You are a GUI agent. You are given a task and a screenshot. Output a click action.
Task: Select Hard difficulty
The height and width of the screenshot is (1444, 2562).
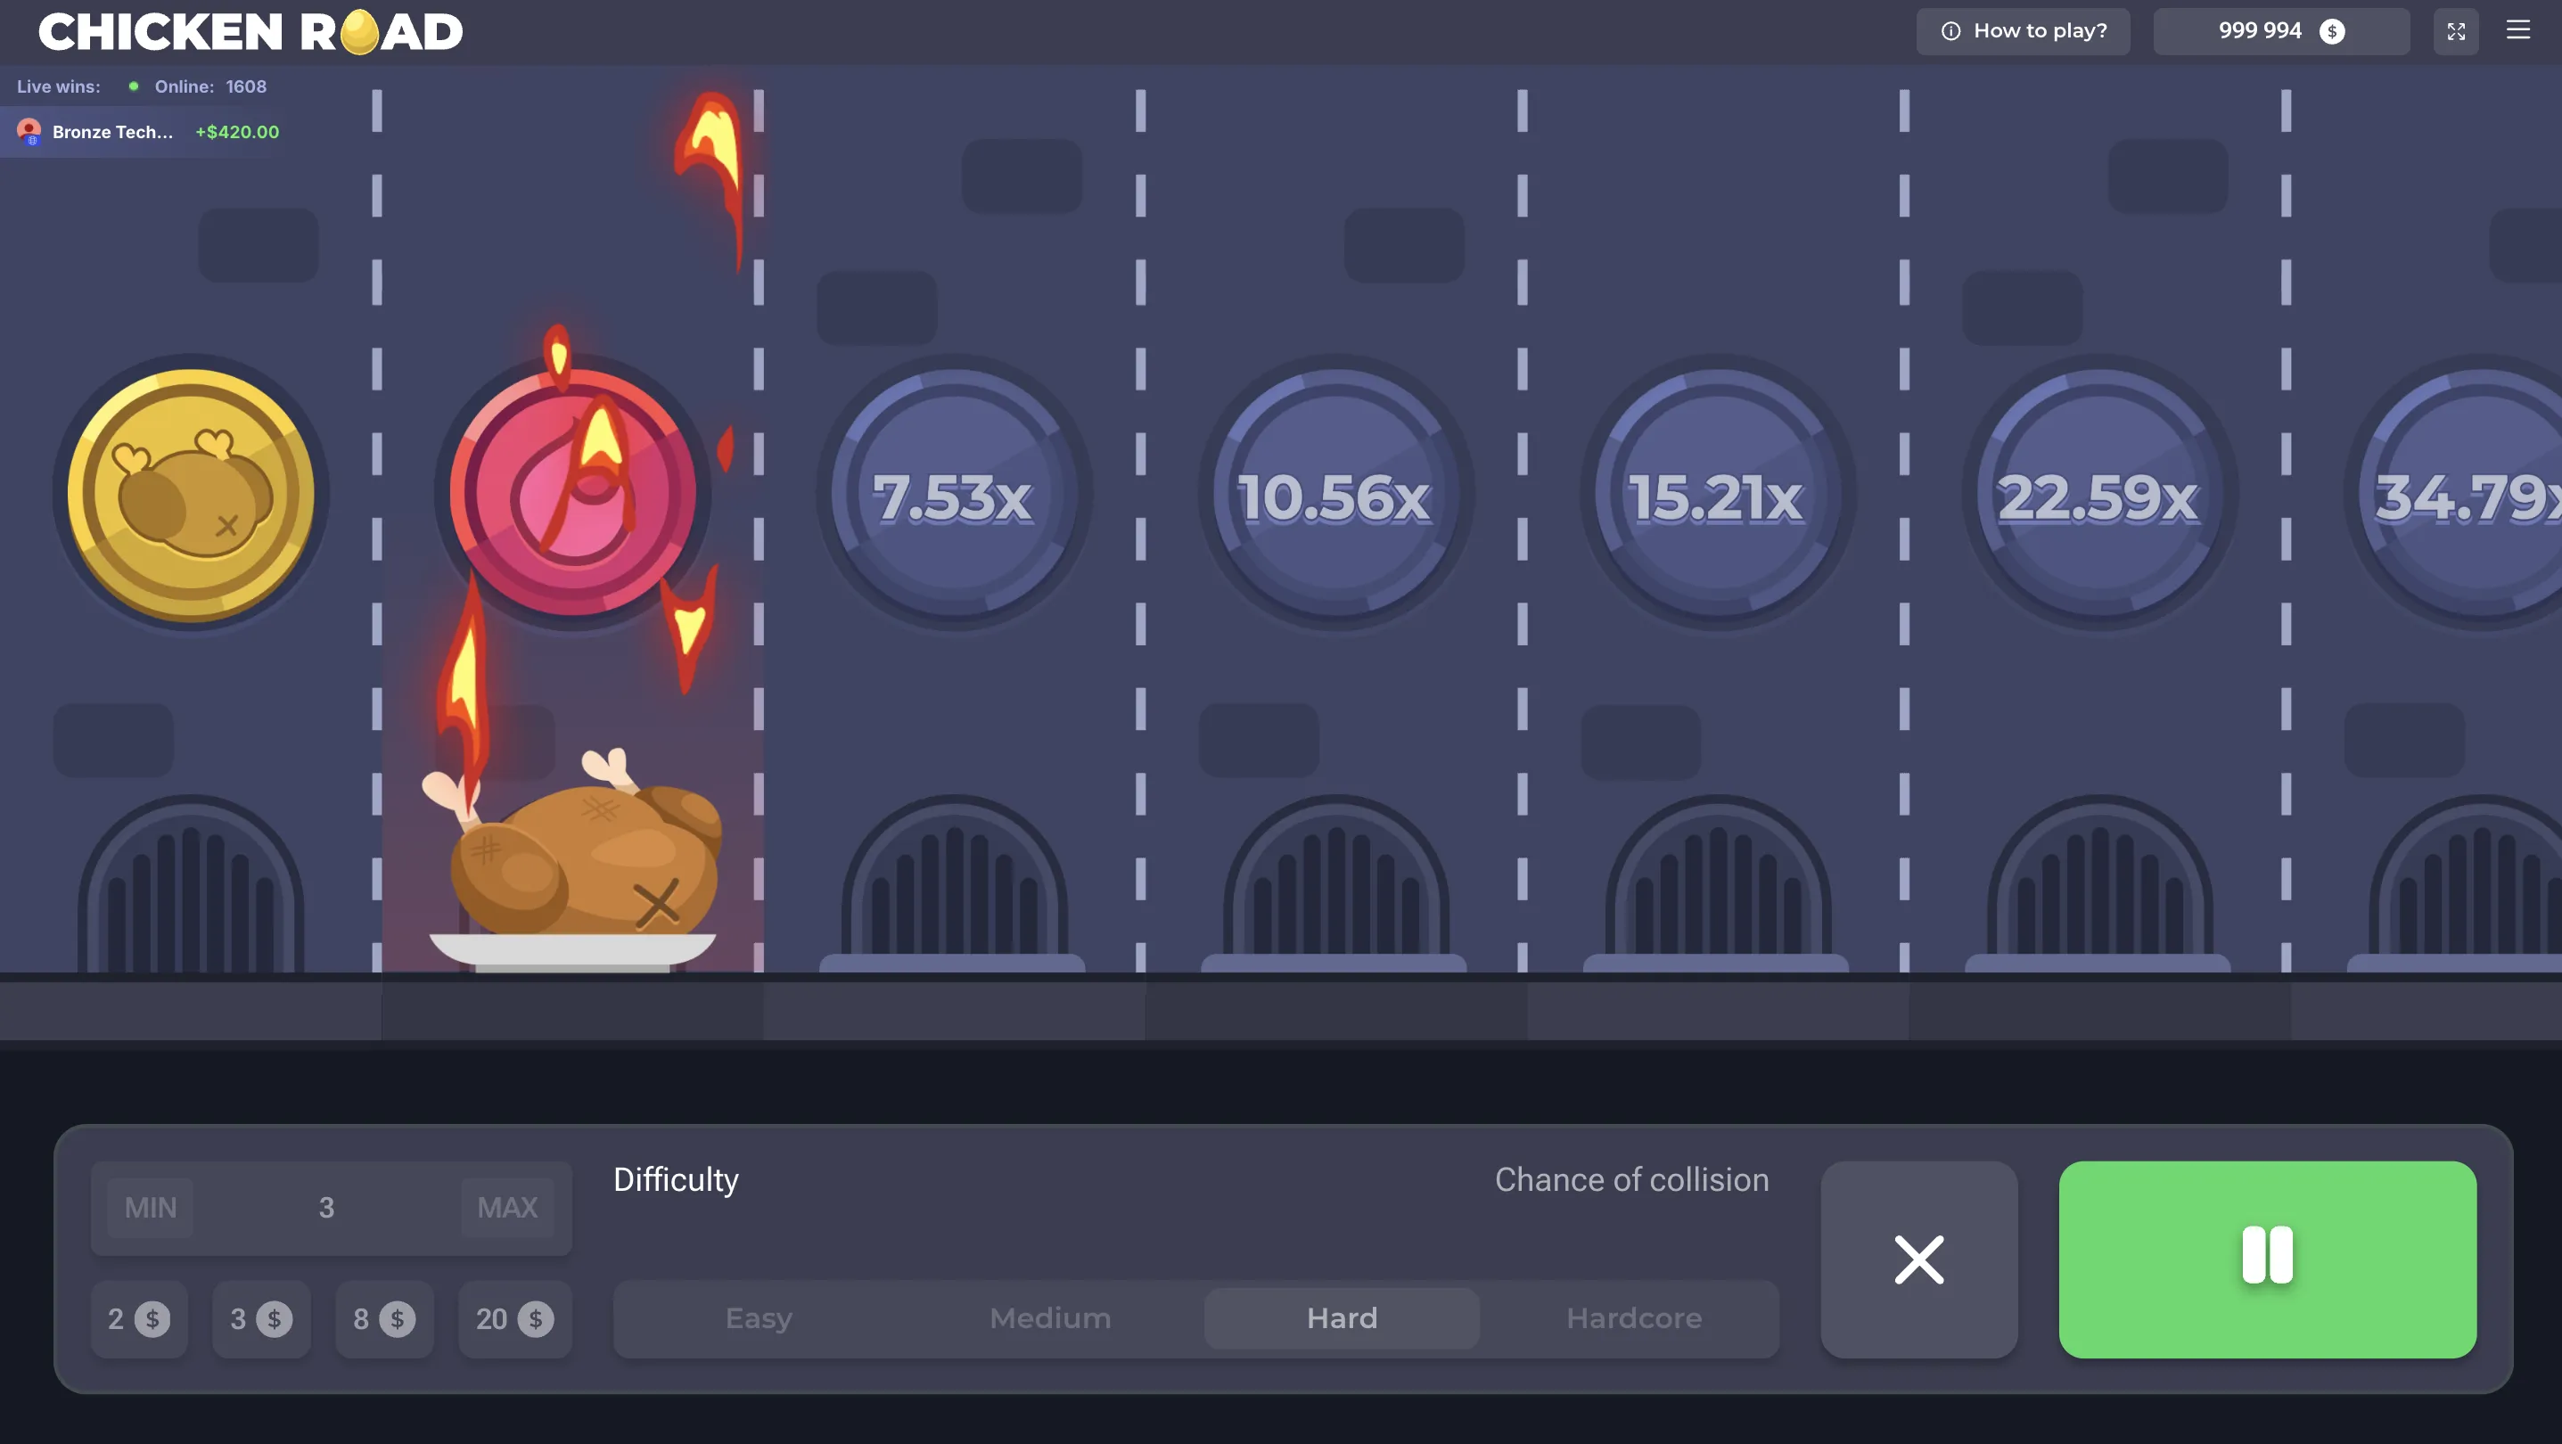tap(1342, 1318)
